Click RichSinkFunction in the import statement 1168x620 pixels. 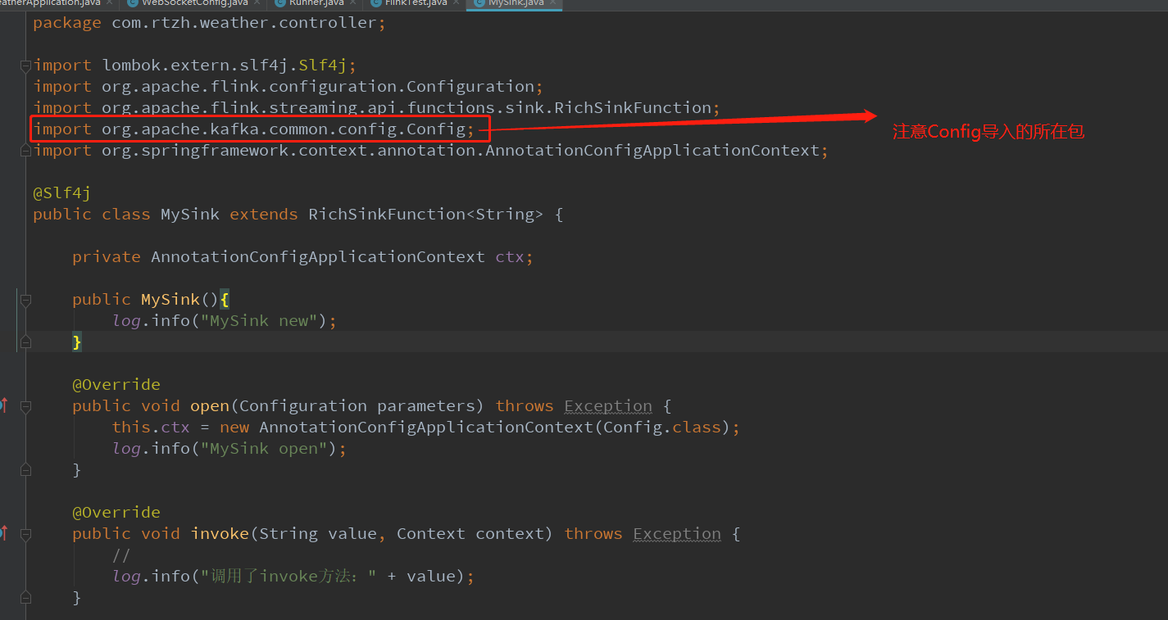coord(632,108)
